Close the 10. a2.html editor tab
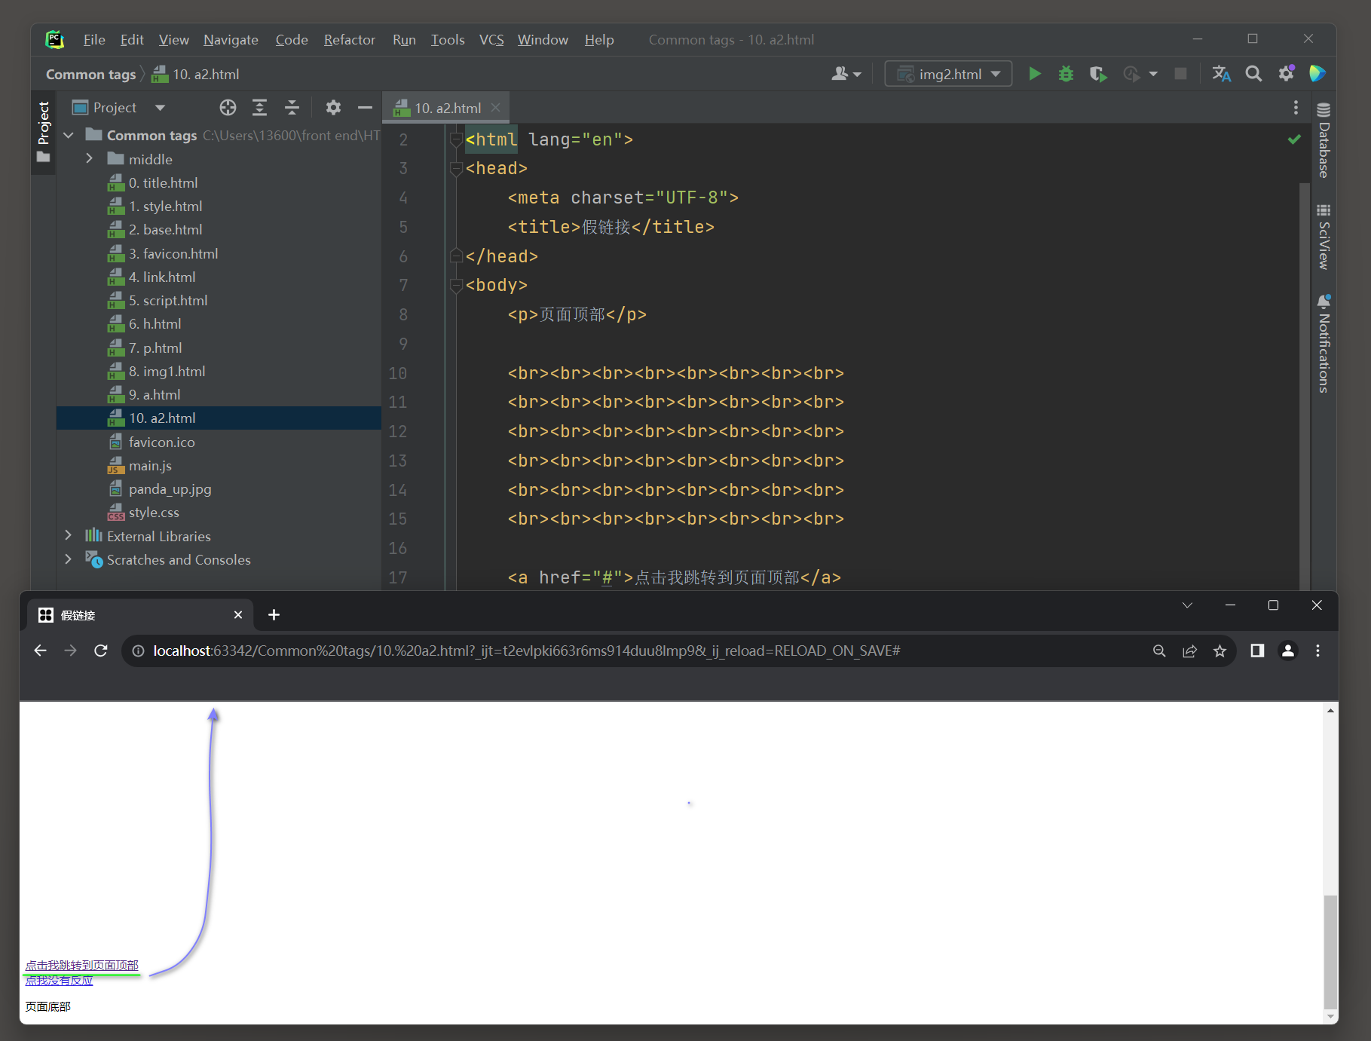Viewport: 1371px width, 1041px height. click(495, 108)
